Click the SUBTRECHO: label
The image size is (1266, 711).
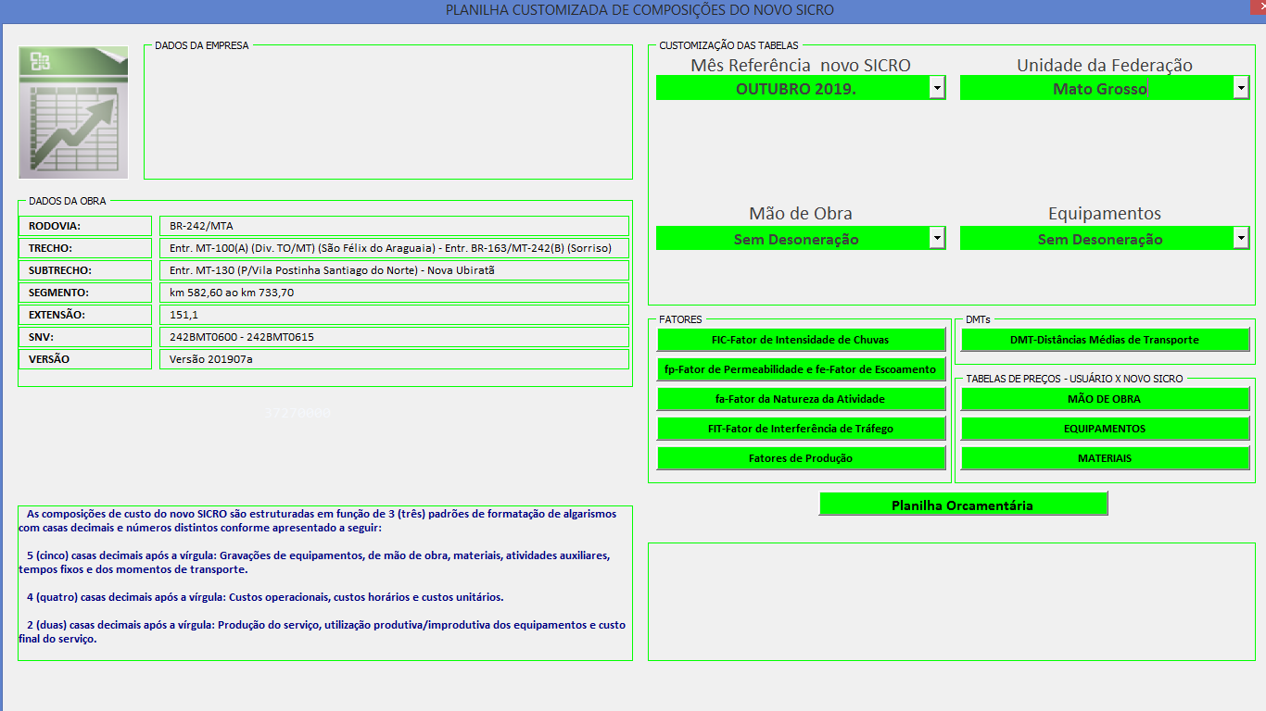click(x=85, y=270)
